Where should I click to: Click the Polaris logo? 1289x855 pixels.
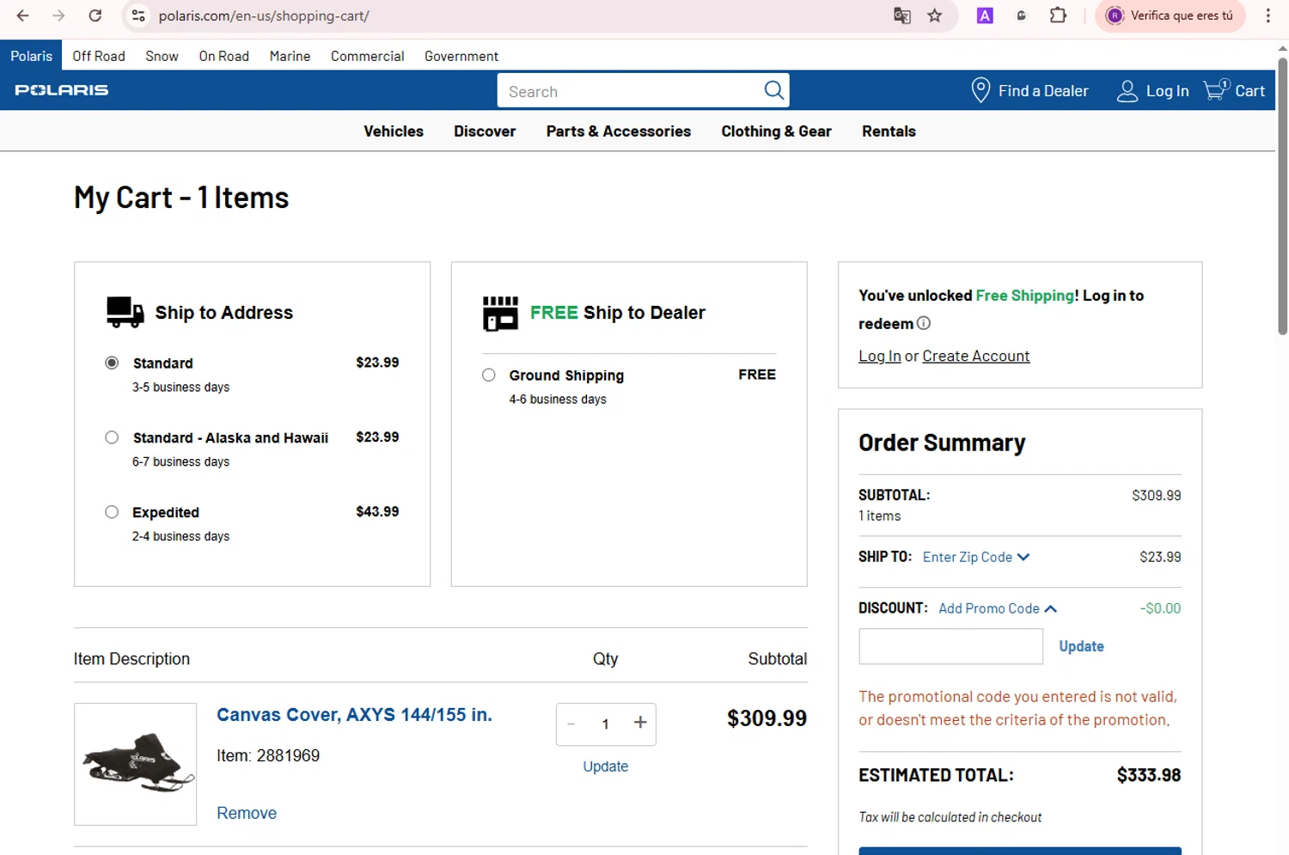(62, 90)
